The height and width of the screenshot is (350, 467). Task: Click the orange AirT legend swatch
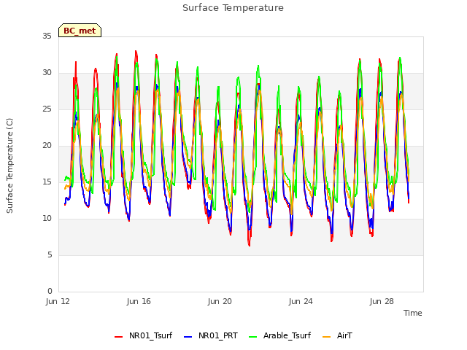pos(326,337)
